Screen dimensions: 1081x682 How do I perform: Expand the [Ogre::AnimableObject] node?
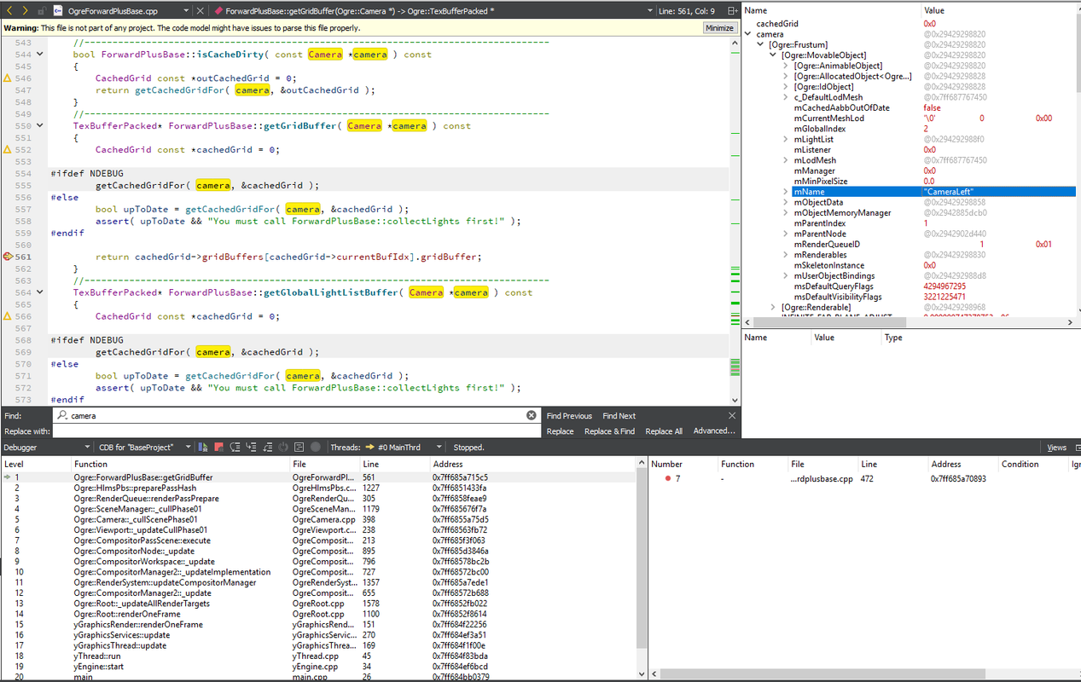(786, 66)
